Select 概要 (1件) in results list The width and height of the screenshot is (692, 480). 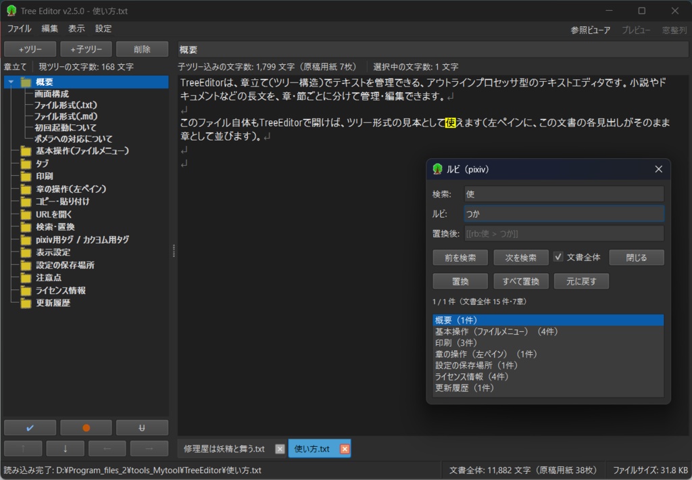(548, 320)
